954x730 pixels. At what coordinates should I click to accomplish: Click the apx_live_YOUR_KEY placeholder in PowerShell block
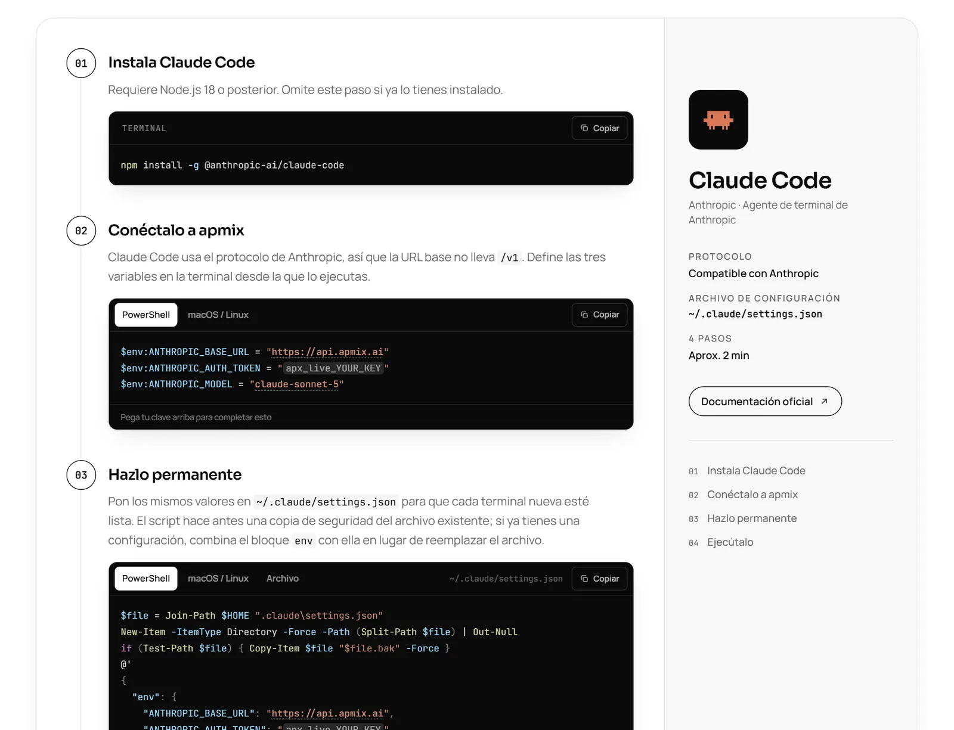[x=333, y=368]
